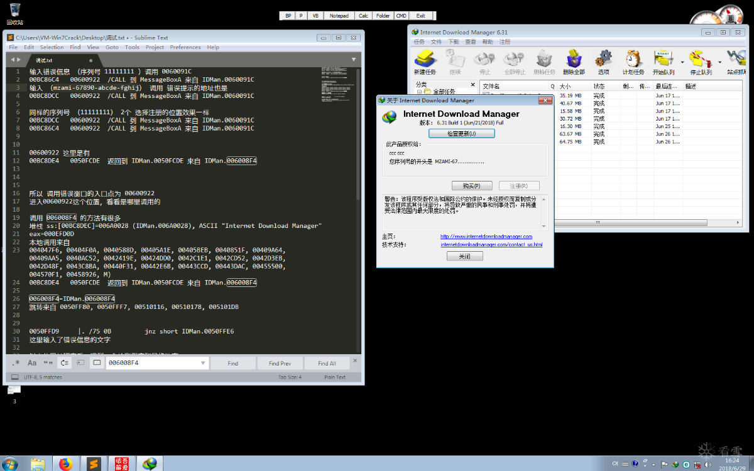
Task: Collapse 全部任务 tree node in IDM
Action: click(x=419, y=92)
